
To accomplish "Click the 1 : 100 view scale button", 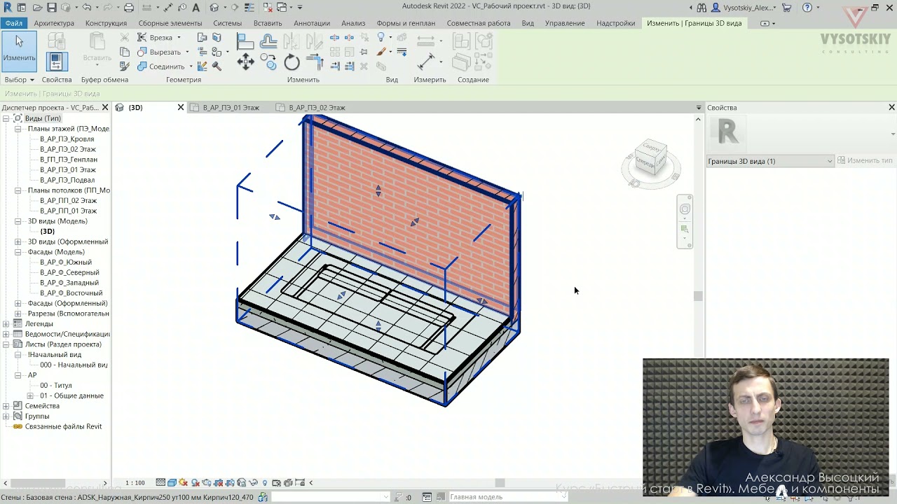I will point(135,483).
